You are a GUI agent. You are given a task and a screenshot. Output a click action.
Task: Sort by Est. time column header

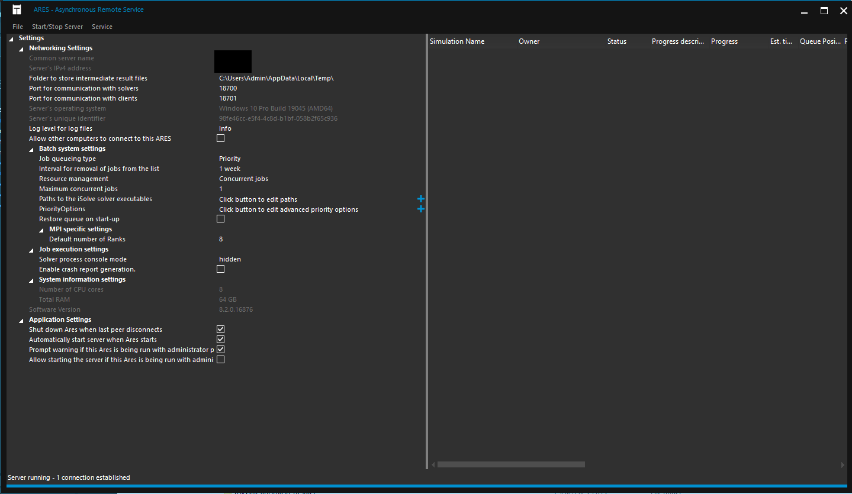781,41
